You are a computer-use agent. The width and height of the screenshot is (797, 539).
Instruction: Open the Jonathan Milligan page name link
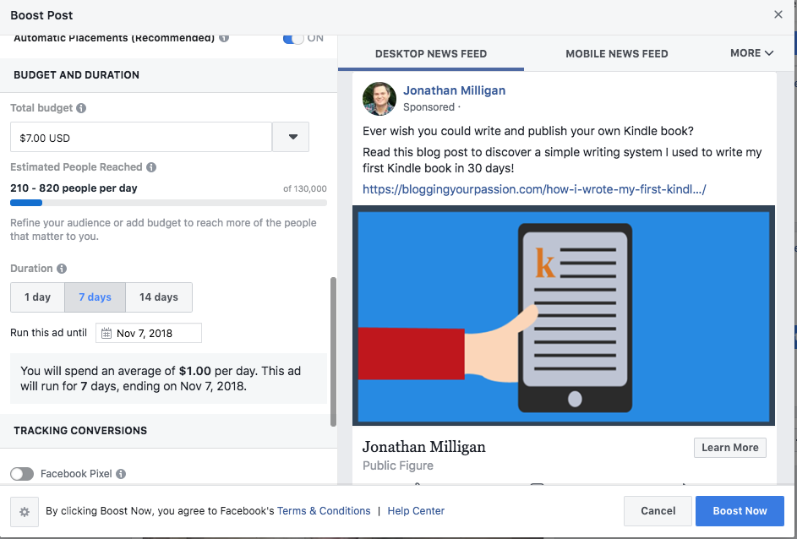tap(455, 90)
